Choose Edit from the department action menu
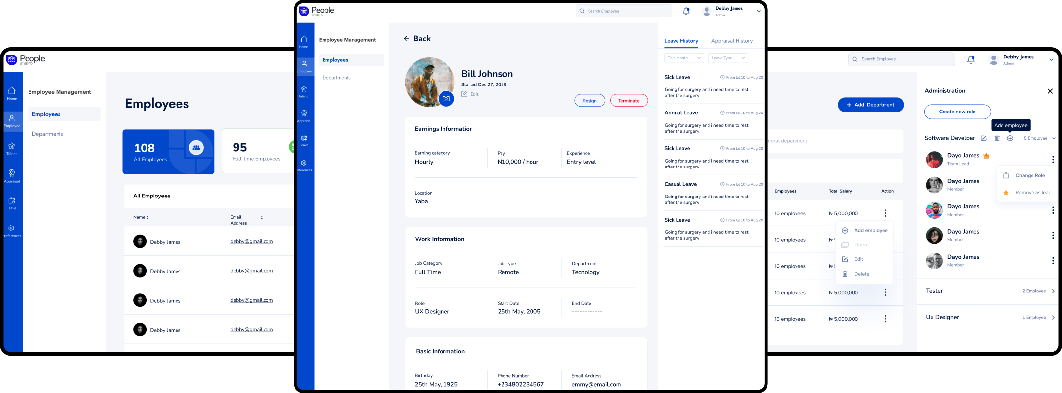 coord(853,259)
